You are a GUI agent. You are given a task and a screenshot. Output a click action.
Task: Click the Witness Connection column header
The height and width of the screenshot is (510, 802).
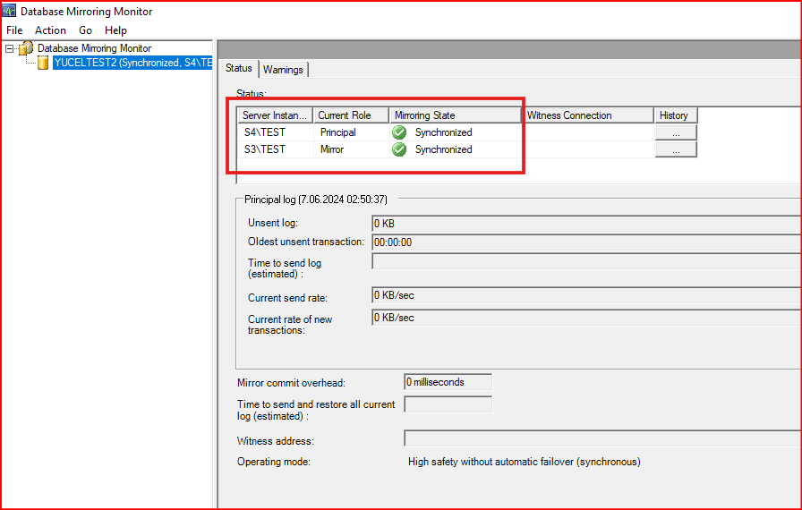[x=587, y=115]
